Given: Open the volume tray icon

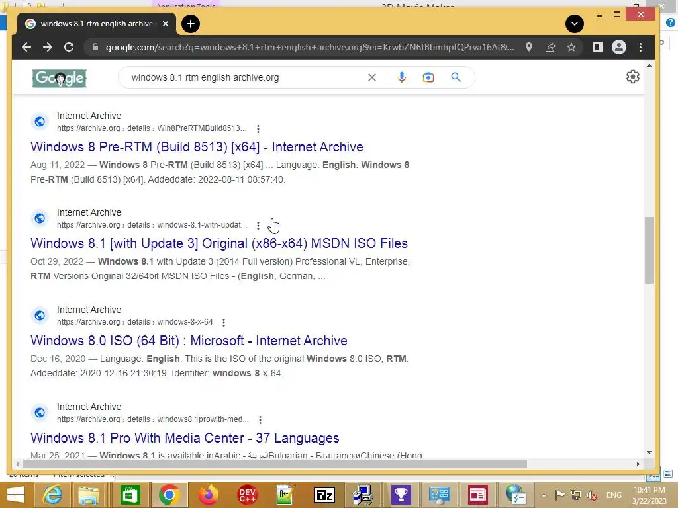Looking at the screenshot, I should click(x=592, y=495).
